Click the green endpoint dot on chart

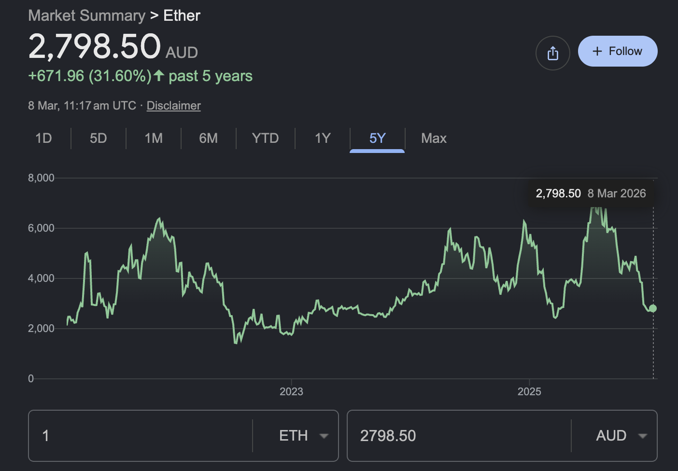tap(653, 308)
